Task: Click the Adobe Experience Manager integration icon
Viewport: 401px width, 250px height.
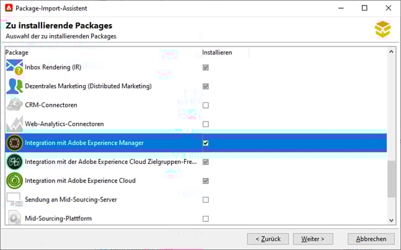Action: coord(15,143)
